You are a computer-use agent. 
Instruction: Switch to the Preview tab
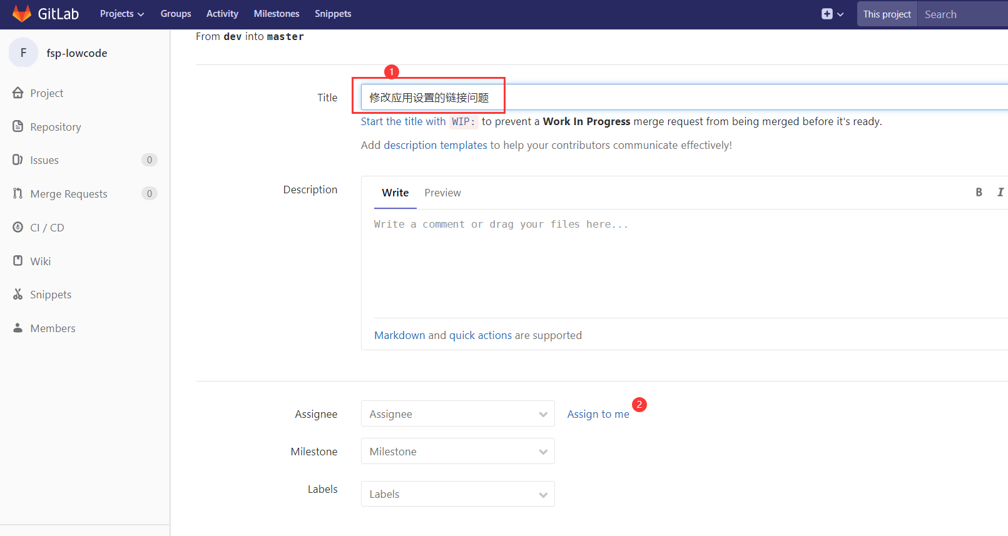442,193
